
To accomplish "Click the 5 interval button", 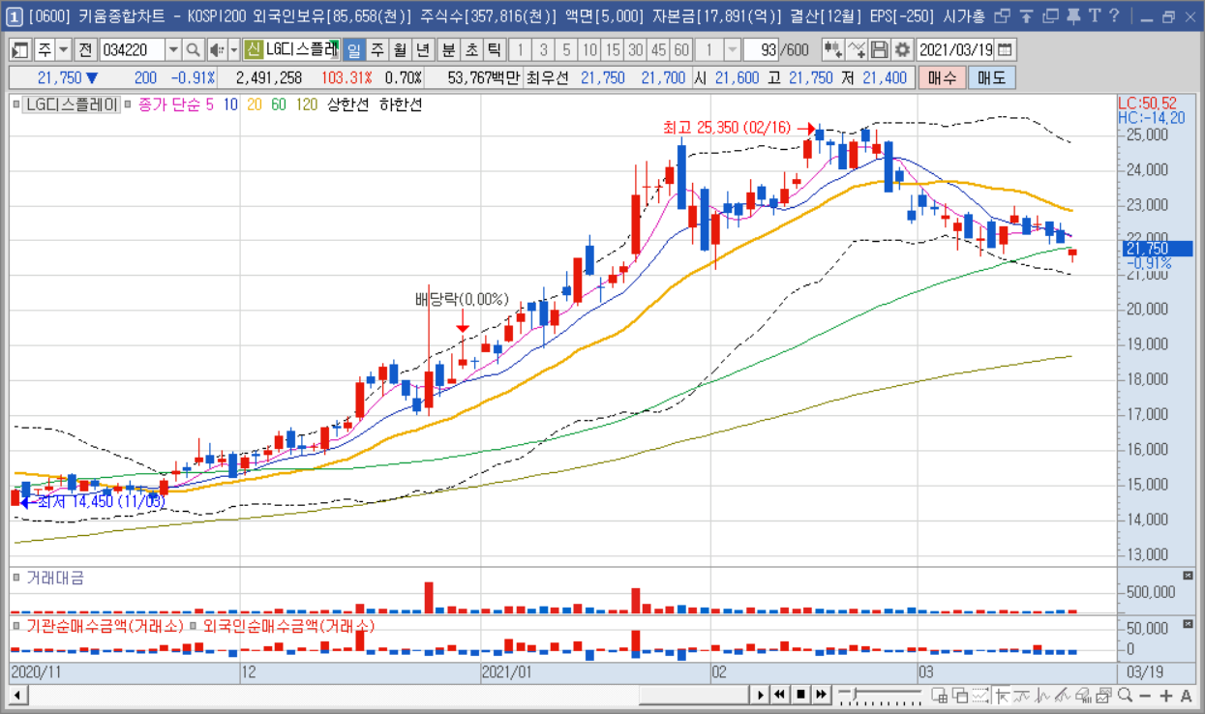I will pos(566,50).
